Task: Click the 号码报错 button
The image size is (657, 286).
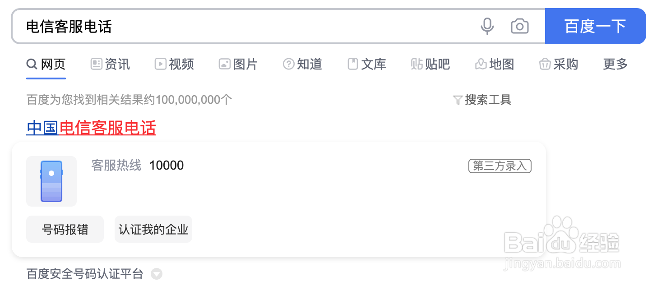Action: [x=65, y=229]
